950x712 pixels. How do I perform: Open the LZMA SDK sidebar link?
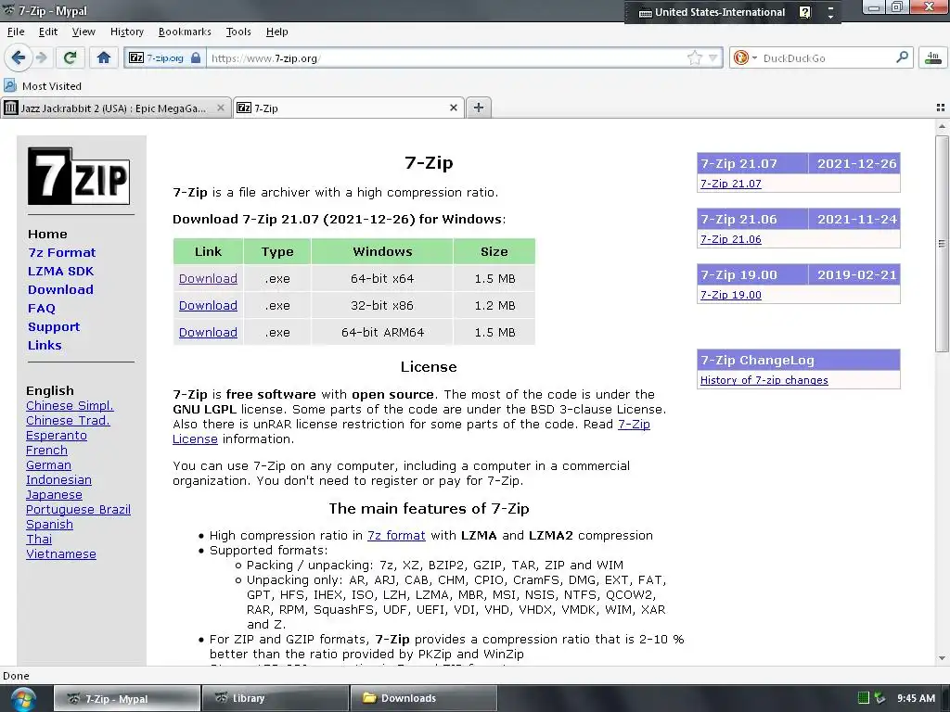(x=60, y=272)
